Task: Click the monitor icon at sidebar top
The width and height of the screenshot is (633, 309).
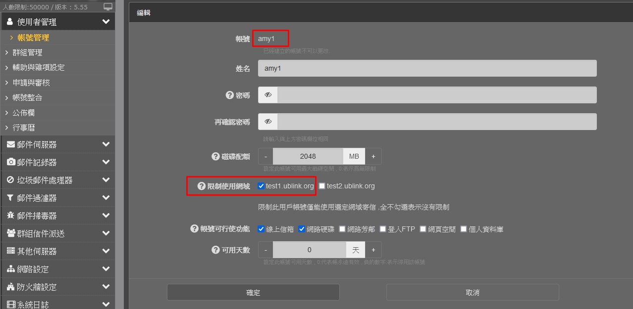Action: 108,7
